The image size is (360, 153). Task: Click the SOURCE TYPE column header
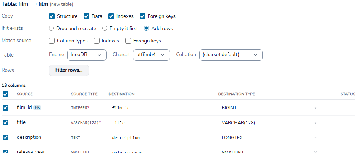(84, 94)
